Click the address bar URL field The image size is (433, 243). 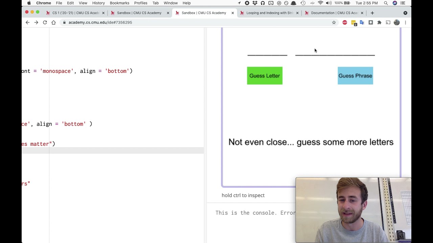tap(200, 22)
